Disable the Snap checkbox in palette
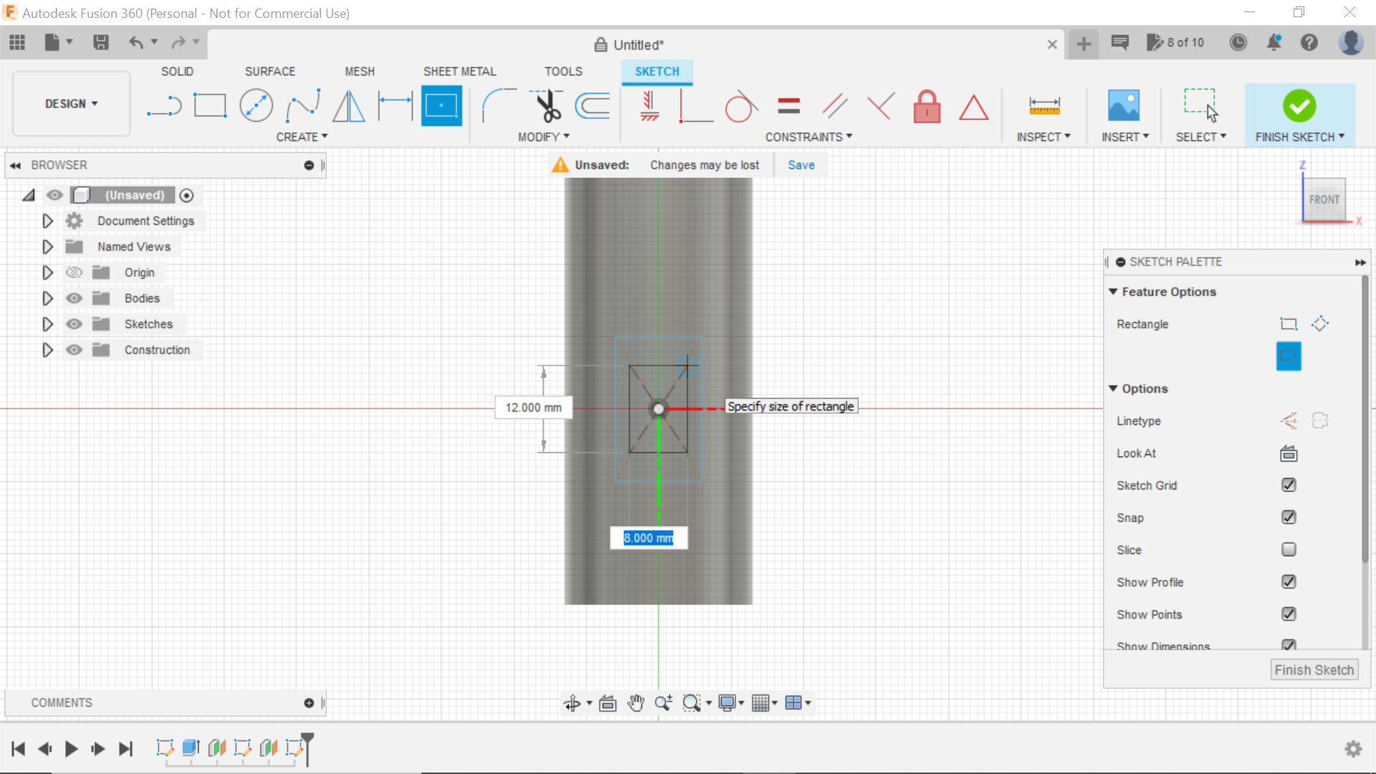 1287,517
